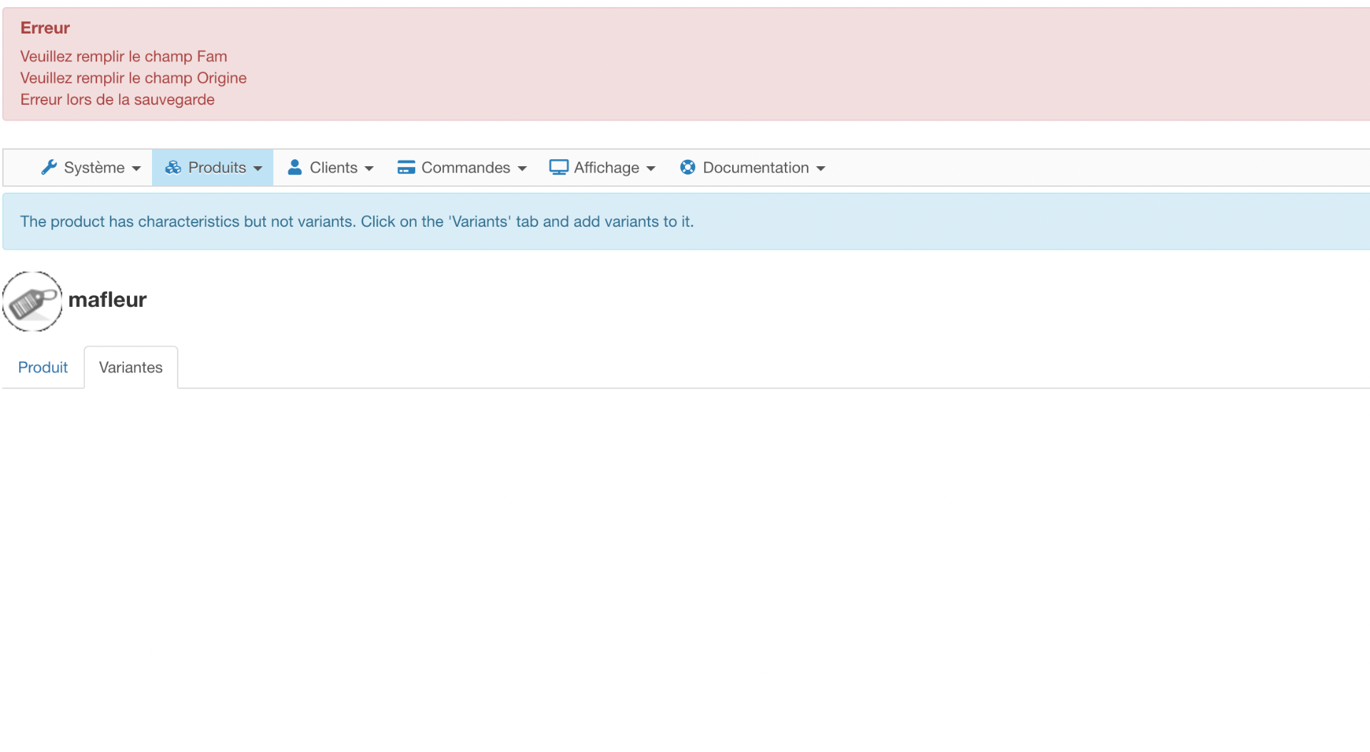Click the cubes icon beside Produits
Viewport: 1370px width, 752px height.
coord(173,167)
